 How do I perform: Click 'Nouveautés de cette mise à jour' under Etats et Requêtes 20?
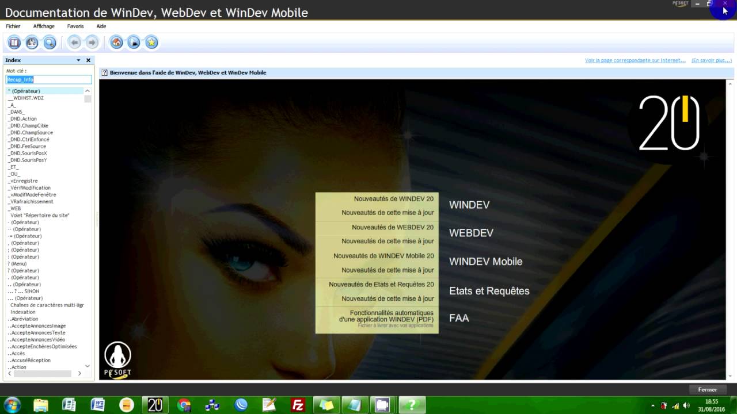(x=388, y=298)
